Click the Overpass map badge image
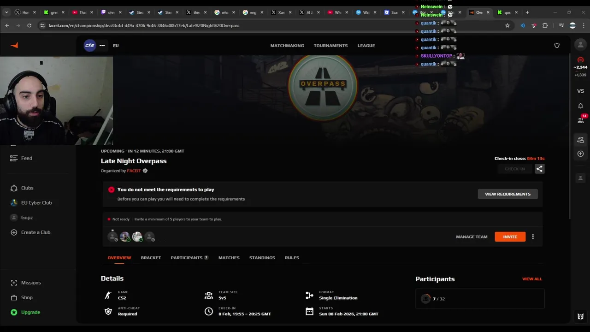The image size is (590, 332). (323, 86)
